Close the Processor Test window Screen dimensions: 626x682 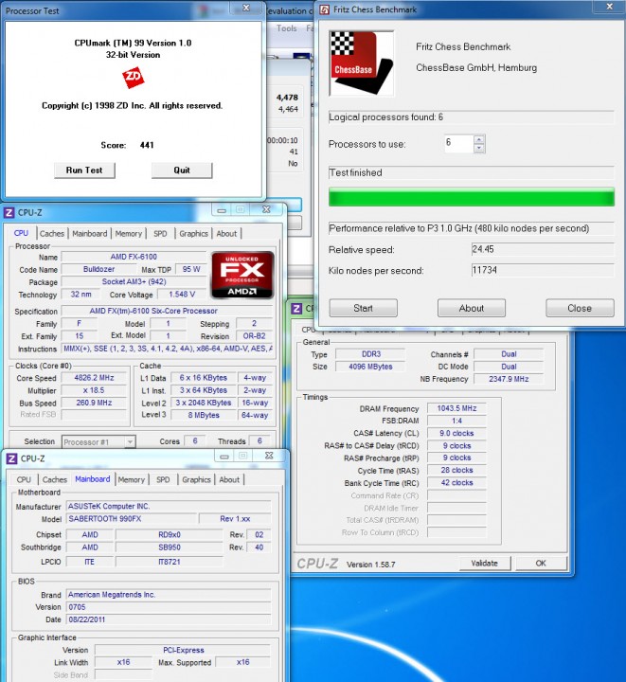[x=246, y=8]
